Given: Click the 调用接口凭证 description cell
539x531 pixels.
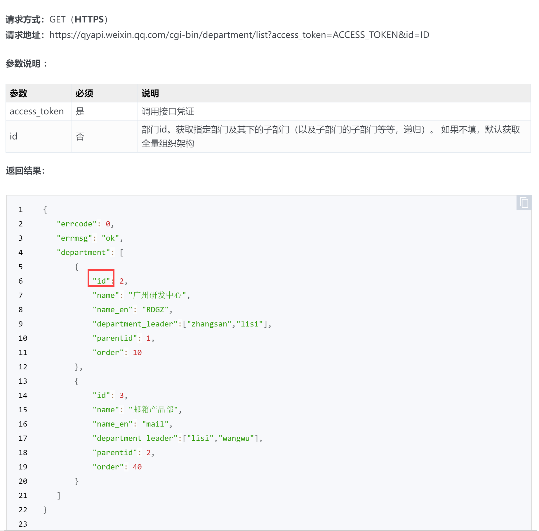Looking at the screenshot, I should (x=168, y=111).
